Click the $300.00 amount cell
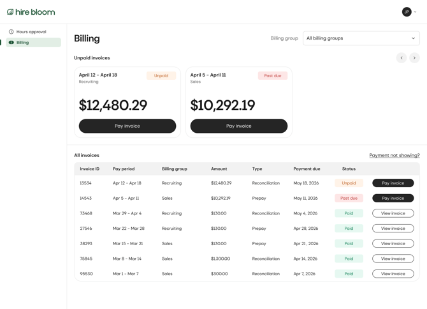Screen dimensions: 427x309 point(219,273)
